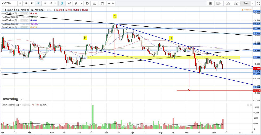The image size is (261, 135).
Task: Open chart settings gear icon
Action: point(87,3)
